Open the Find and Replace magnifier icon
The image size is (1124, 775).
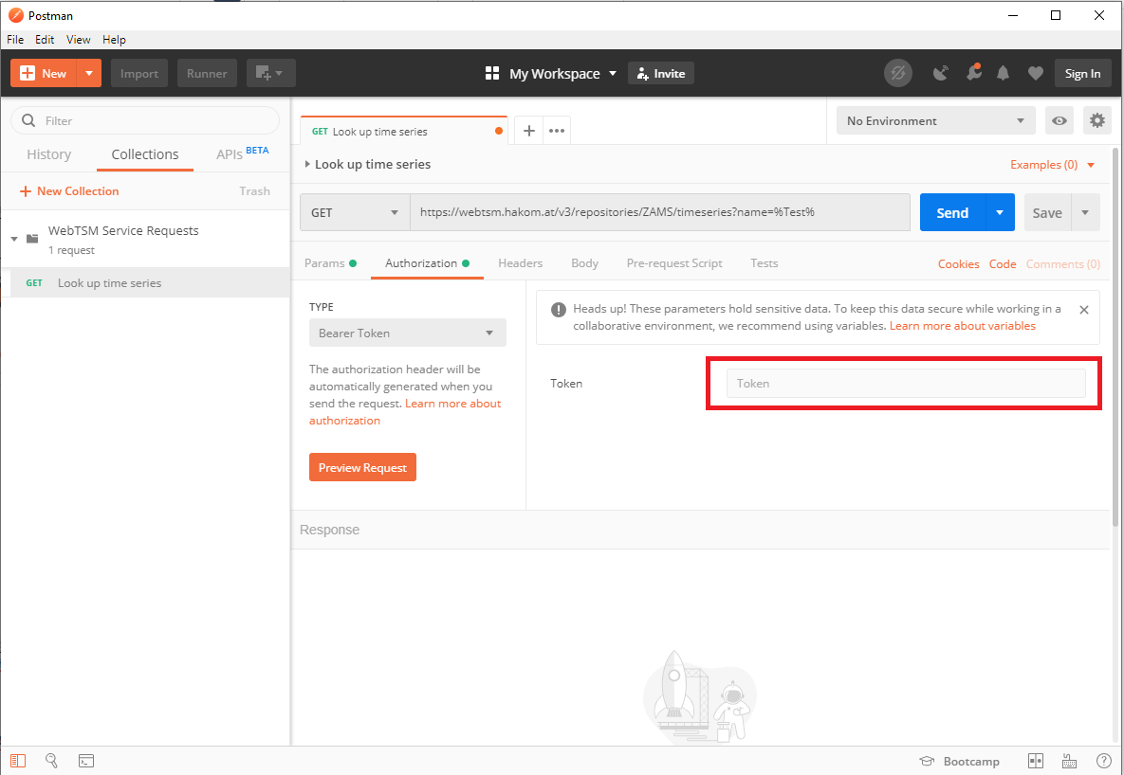tap(52, 761)
